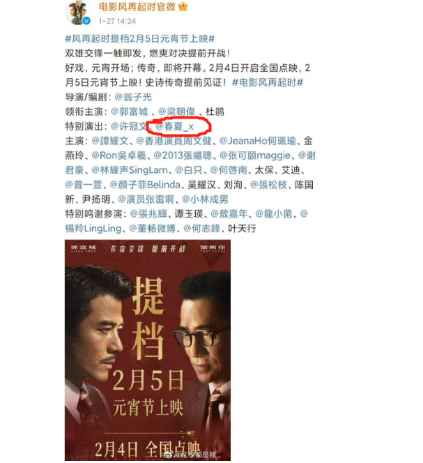Screen dimensions: 423x463
Task: Visit the @郭富城 mention
Action: [x=130, y=112]
